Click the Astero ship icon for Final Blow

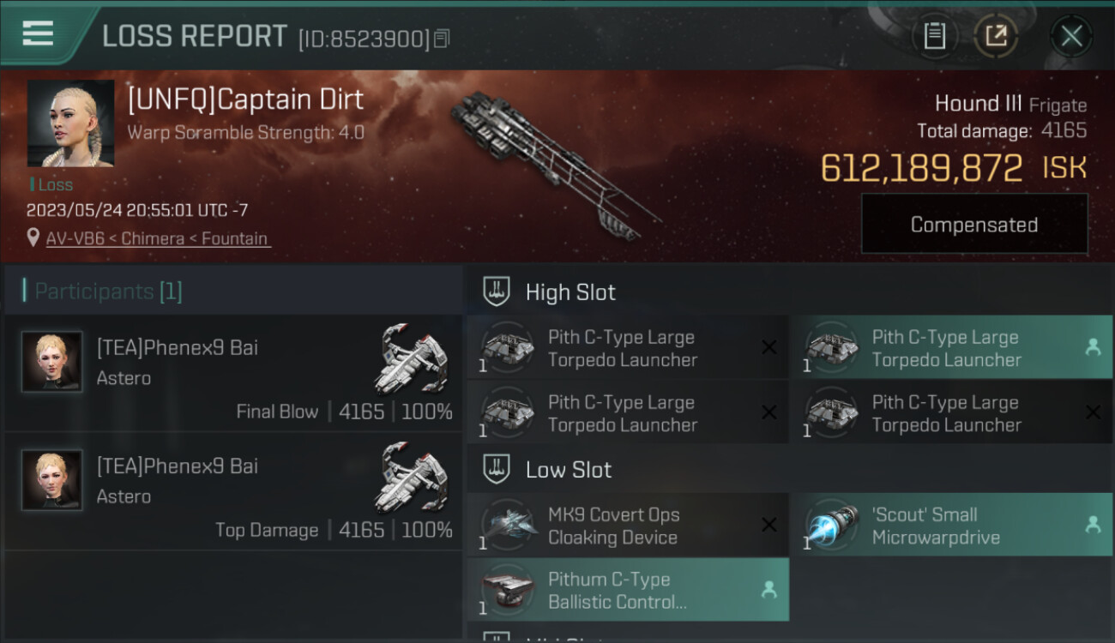412,358
